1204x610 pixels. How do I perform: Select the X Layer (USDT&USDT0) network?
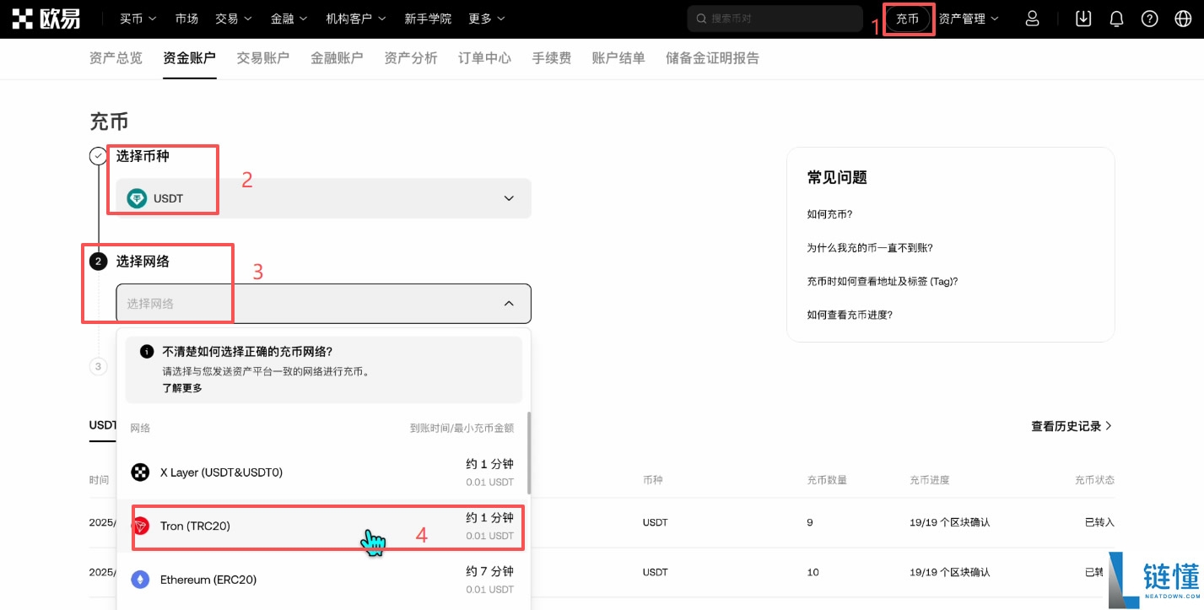(x=323, y=472)
